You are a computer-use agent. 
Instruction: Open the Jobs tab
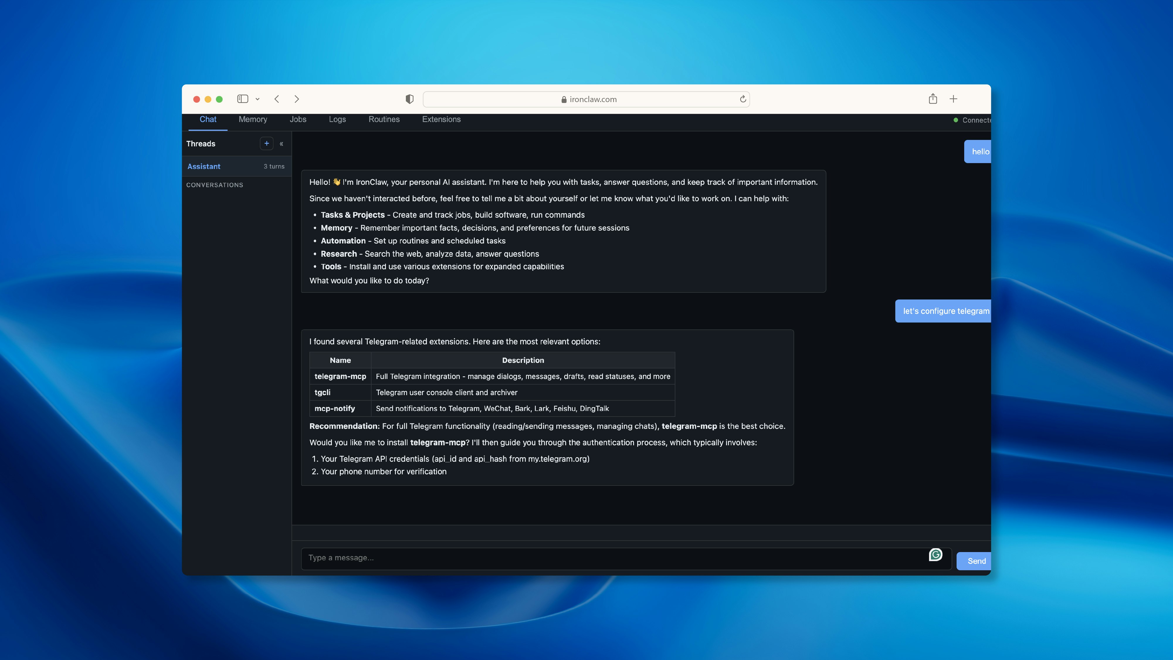[298, 119]
